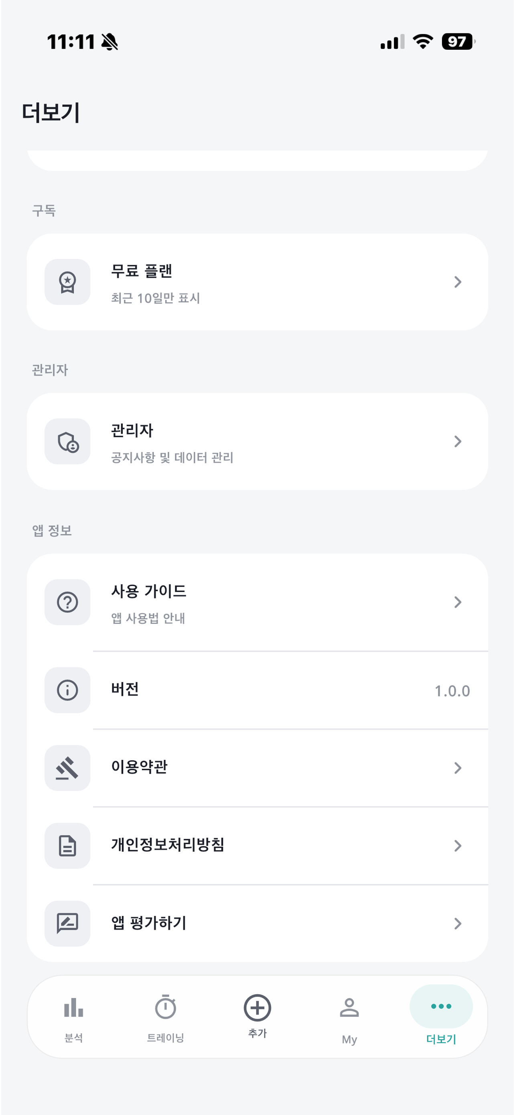Open 사용 가이드 via its chevron

click(x=458, y=602)
